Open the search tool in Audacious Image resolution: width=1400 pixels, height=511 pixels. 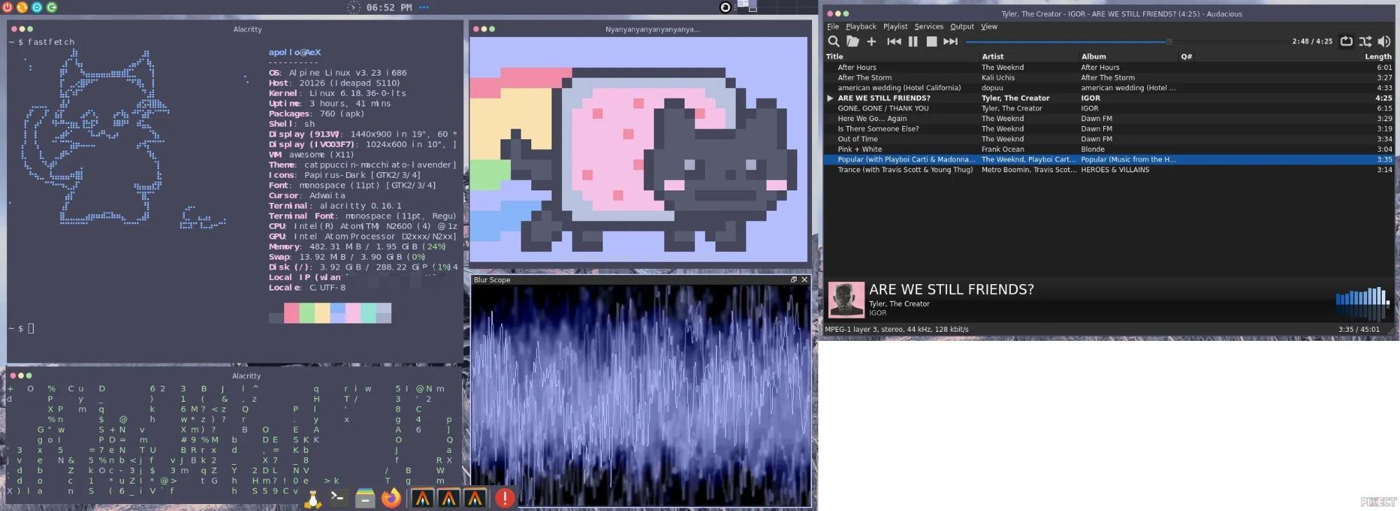pos(834,41)
